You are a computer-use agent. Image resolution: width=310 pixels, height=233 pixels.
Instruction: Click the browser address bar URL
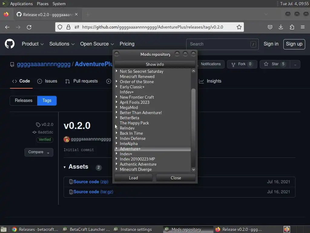pos(153,27)
